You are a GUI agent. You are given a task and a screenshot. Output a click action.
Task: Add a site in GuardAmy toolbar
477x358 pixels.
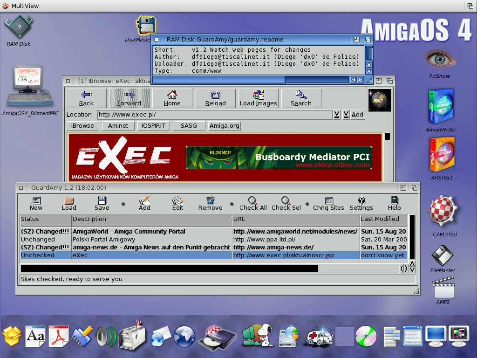pos(144,204)
